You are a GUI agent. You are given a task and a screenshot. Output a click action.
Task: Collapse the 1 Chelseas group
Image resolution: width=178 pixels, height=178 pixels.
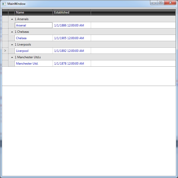pyautogui.click(x=12, y=32)
